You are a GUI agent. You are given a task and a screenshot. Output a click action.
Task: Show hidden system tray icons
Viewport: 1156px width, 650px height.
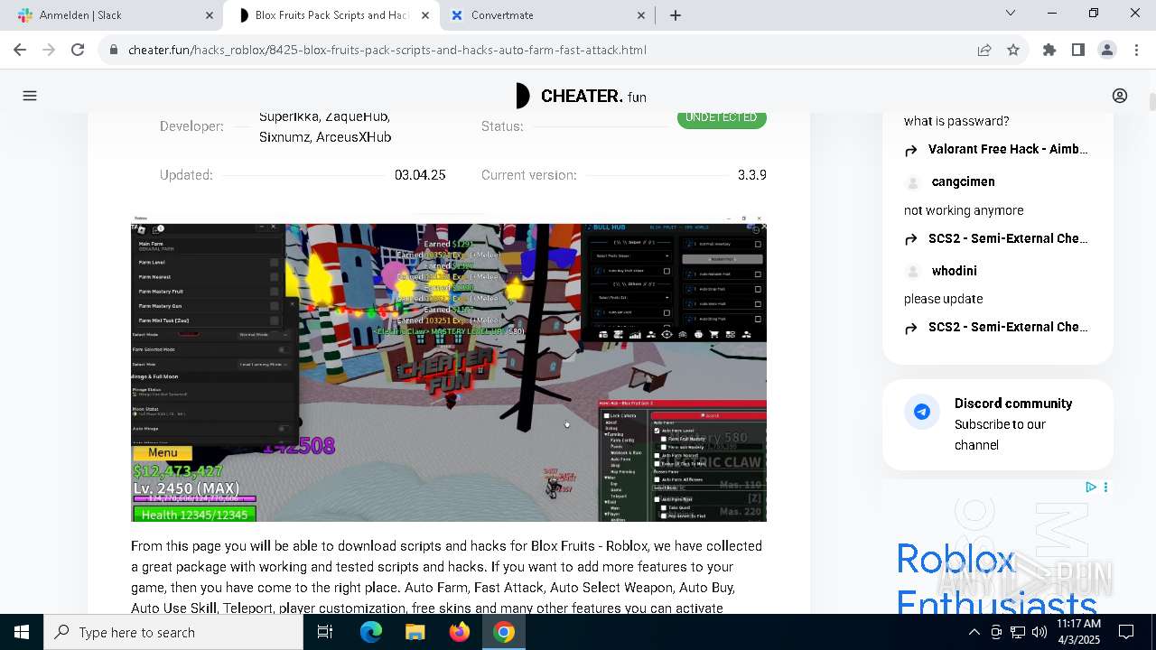[x=974, y=632]
